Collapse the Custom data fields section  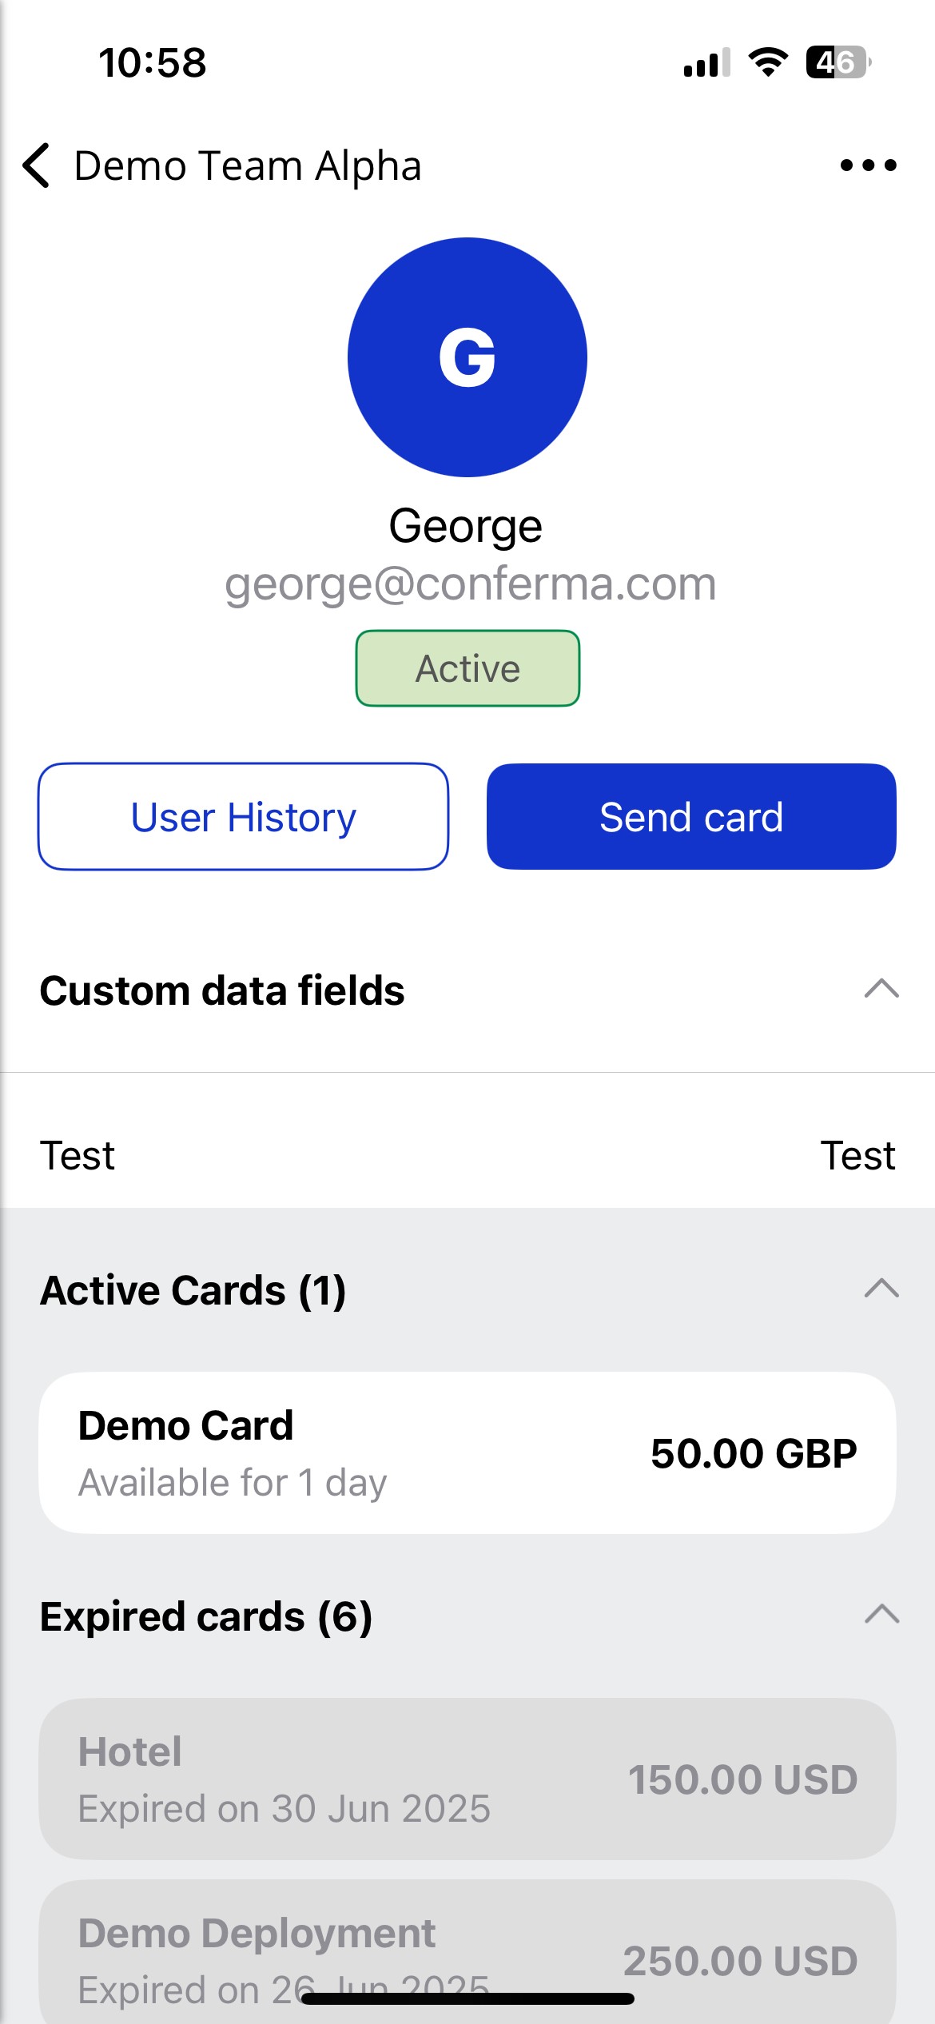pos(881,989)
